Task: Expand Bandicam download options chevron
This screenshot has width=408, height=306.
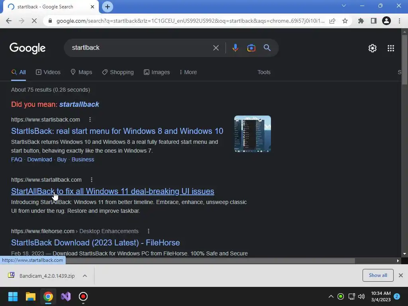Action: 85,276
